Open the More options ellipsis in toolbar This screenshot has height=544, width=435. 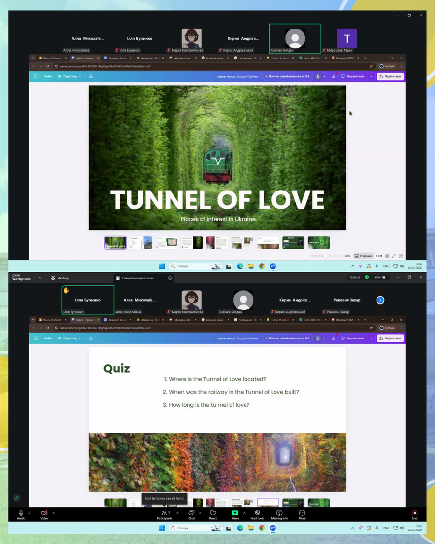[x=302, y=513]
